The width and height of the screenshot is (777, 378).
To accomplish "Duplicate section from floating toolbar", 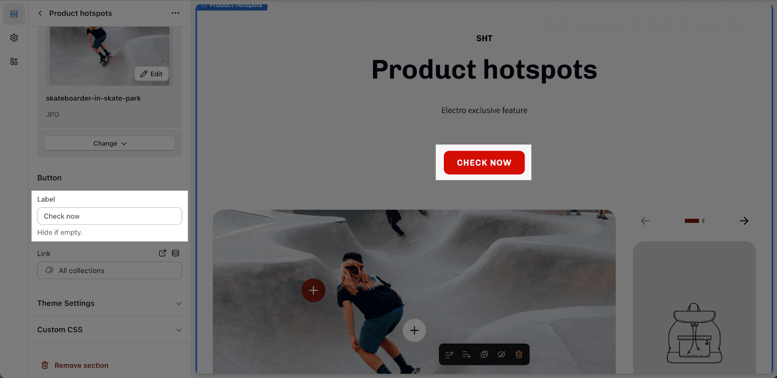I will point(484,355).
